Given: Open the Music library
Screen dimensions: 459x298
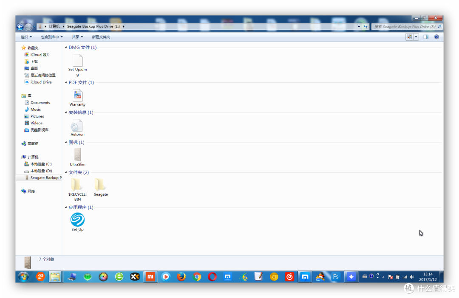Looking at the screenshot, I should coord(33,110).
